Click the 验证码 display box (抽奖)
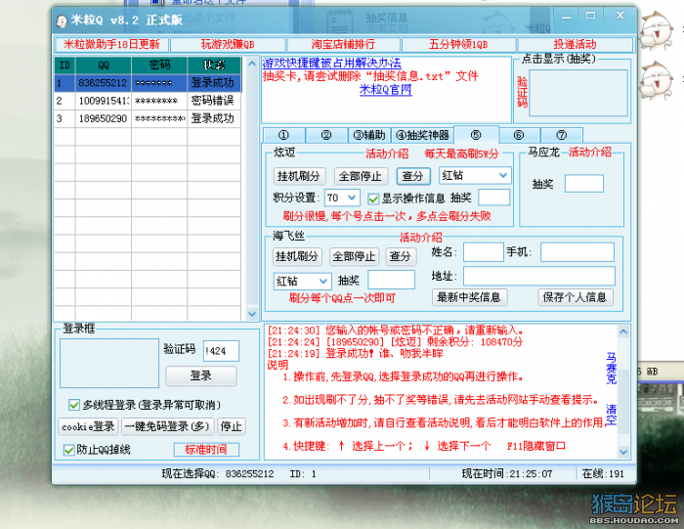Viewport: 684px width, 529px height. 578,93
